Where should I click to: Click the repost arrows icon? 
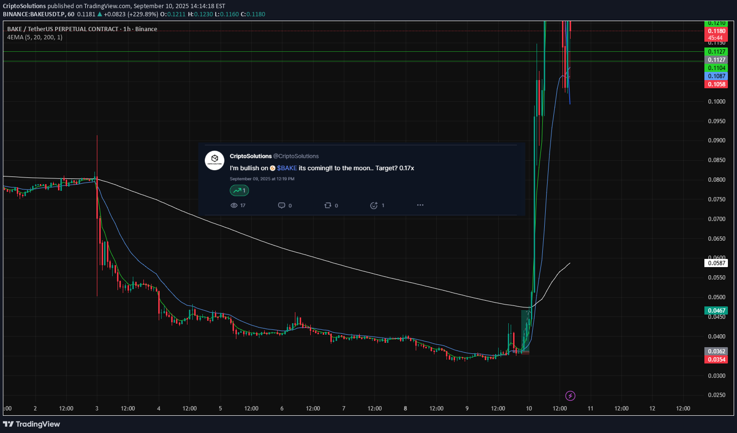tap(328, 205)
